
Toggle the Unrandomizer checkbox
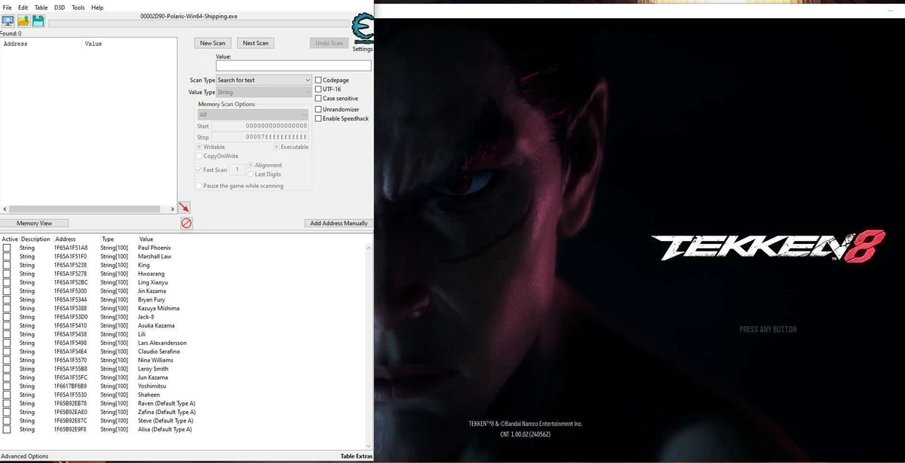pyautogui.click(x=318, y=108)
